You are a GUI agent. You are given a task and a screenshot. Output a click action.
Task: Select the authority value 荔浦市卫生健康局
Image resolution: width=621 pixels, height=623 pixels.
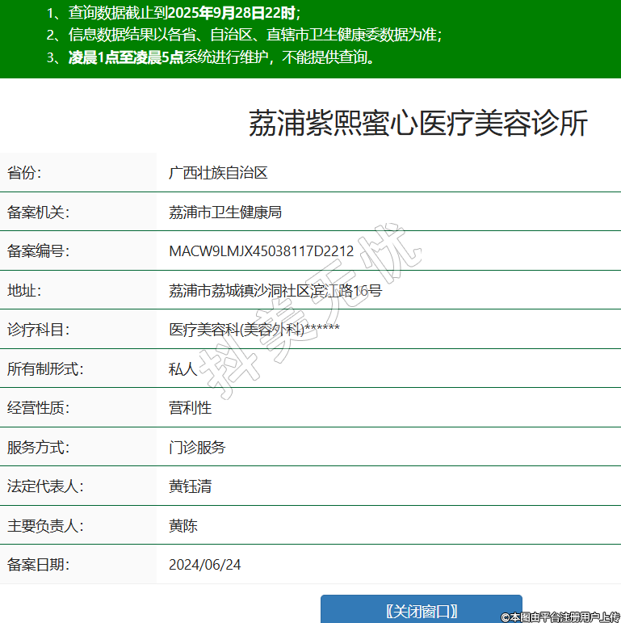pyautogui.click(x=224, y=213)
